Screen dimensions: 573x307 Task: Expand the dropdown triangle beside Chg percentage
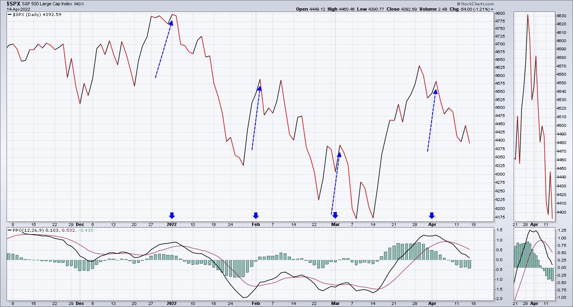492,9
